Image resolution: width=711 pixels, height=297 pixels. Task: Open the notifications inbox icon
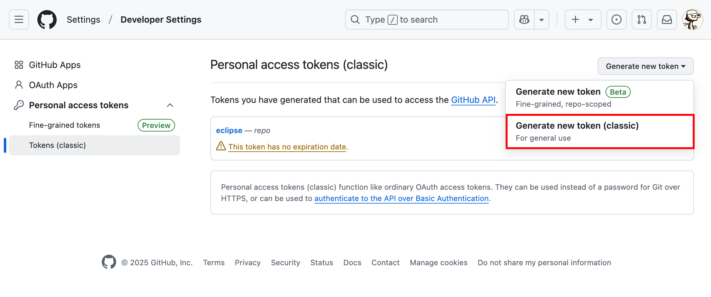click(x=667, y=20)
